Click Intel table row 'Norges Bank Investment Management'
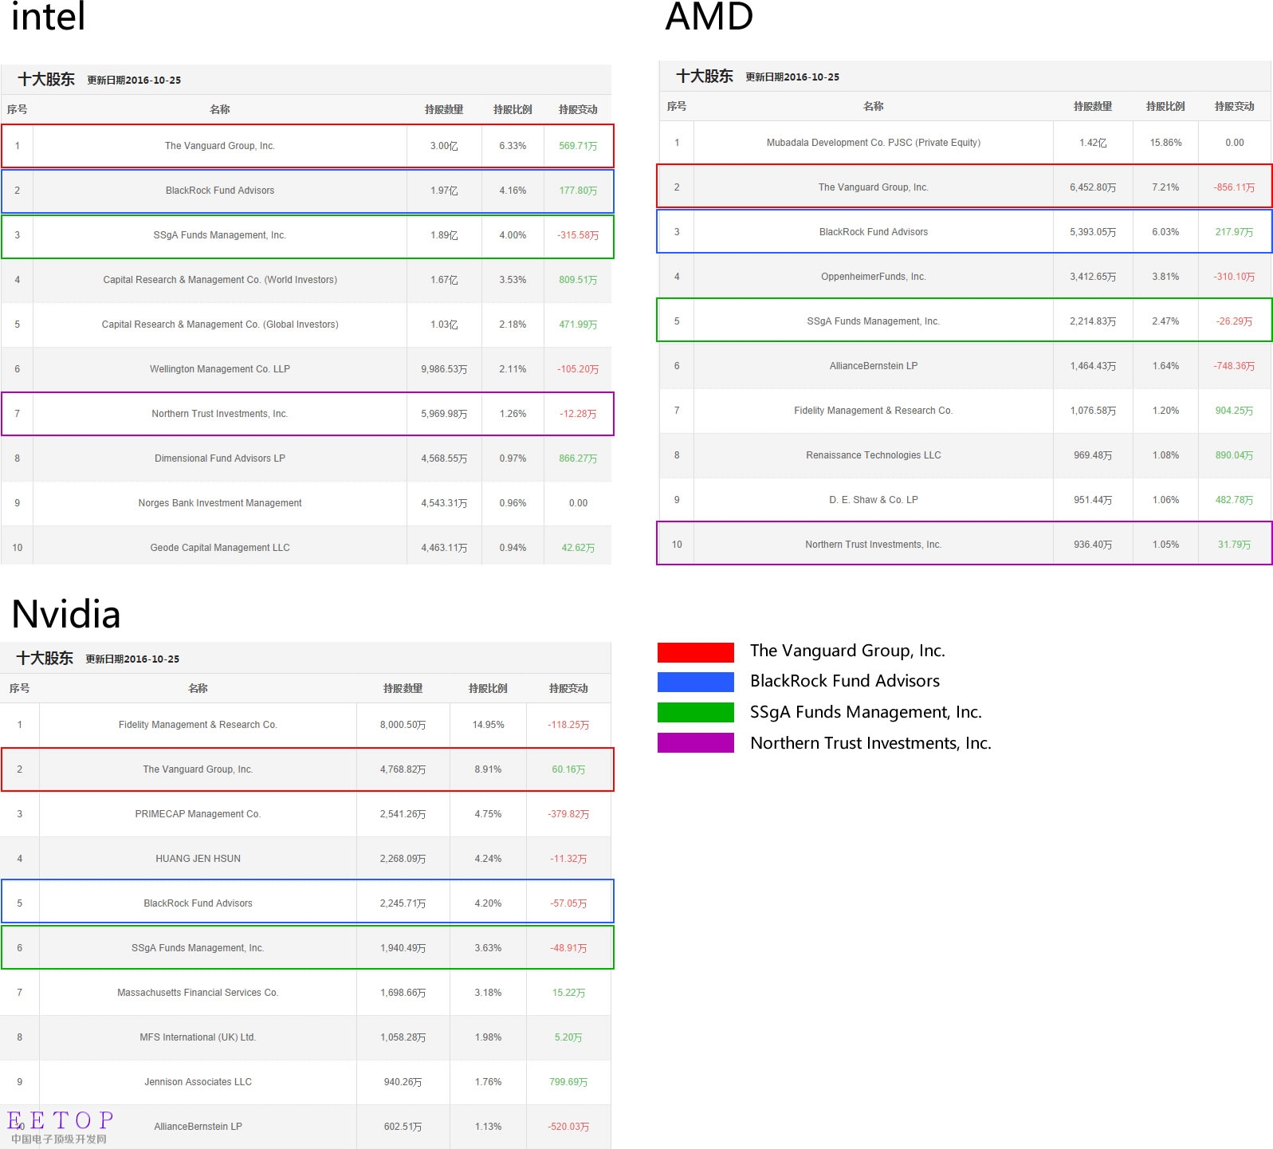The height and width of the screenshot is (1149, 1273). tap(306, 503)
